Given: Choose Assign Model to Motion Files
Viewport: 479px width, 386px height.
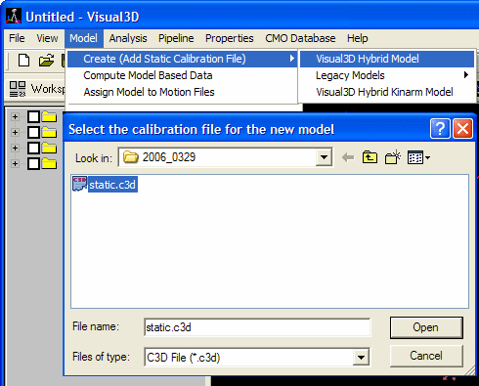Looking at the screenshot, I should (x=183, y=92).
